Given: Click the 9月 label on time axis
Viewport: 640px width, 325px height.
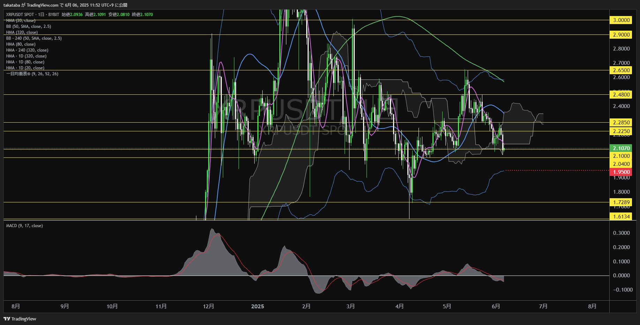Looking at the screenshot, I should pos(65,307).
